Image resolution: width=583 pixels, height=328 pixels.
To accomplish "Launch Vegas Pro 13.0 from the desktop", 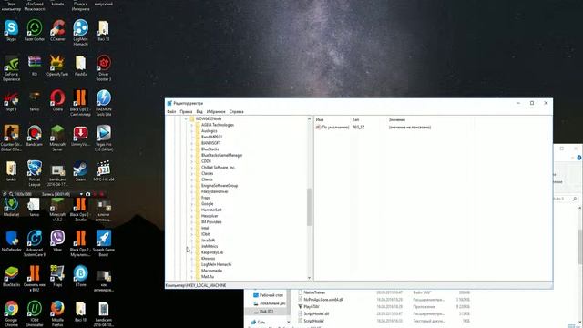I will tap(103, 138).
